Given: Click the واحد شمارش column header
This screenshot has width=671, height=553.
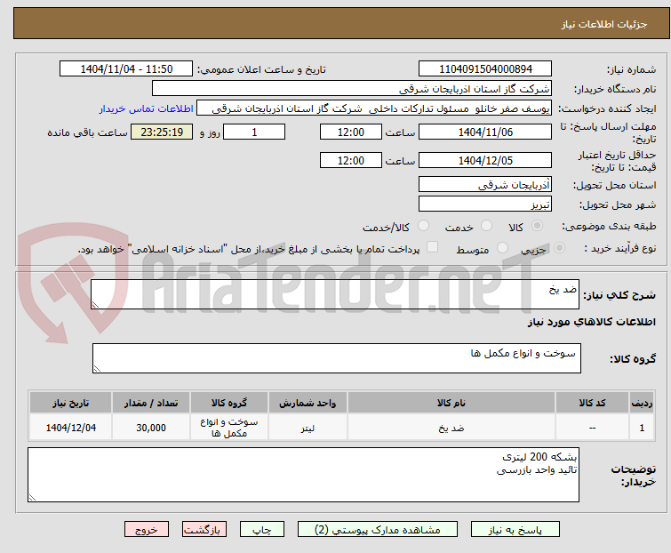Looking at the screenshot, I should (x=308, y=403).
